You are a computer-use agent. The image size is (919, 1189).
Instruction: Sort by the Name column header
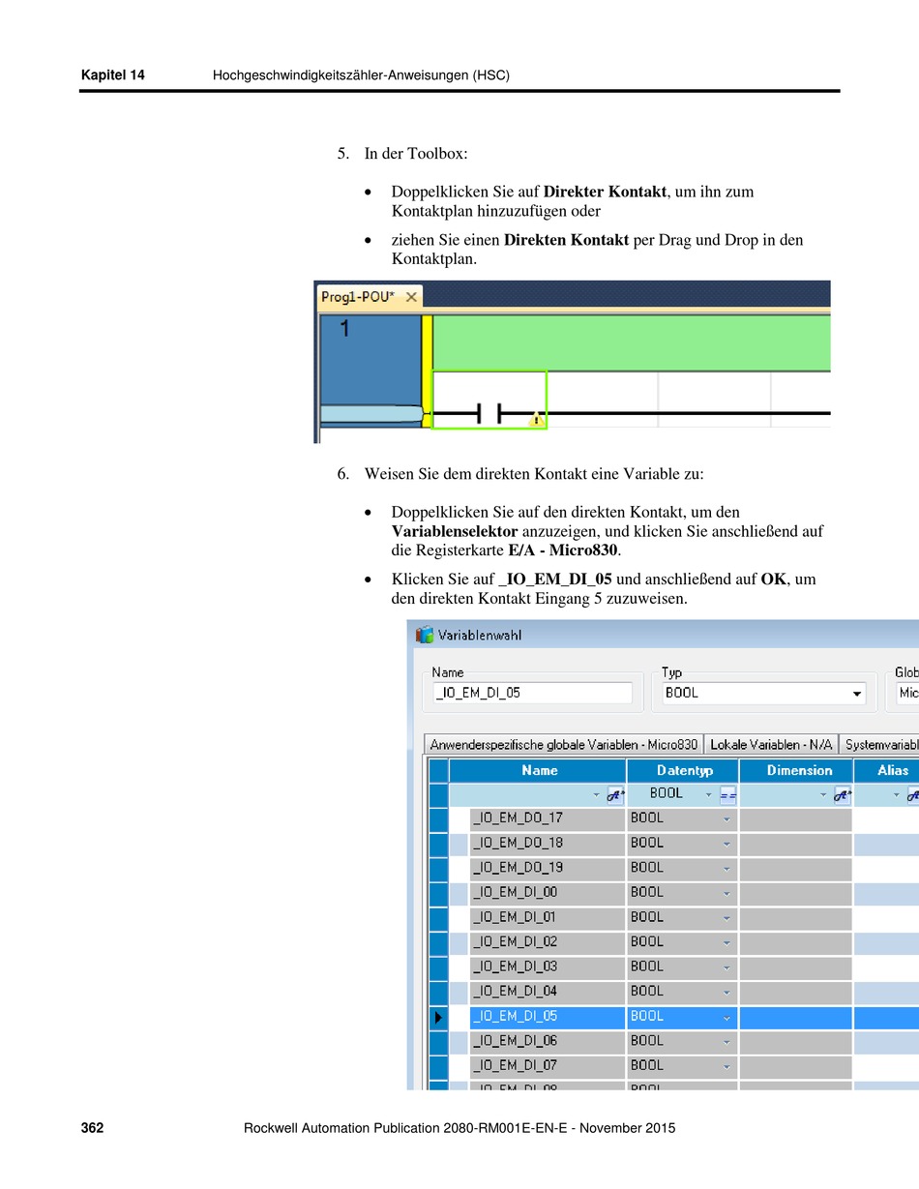pyautogui.click(x=539, y=771)
